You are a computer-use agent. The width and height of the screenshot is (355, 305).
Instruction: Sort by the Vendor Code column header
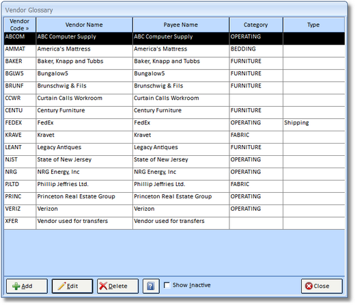(x=20, y=25)
